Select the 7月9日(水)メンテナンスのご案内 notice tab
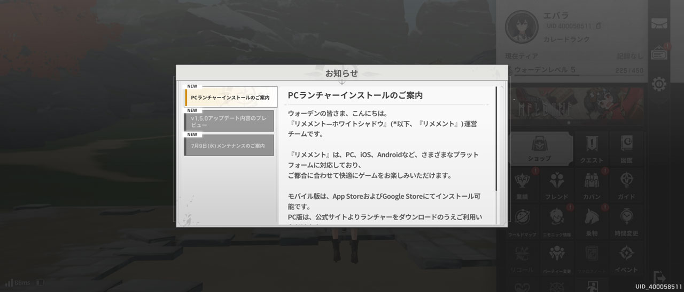The image size is (684, 292). pos(229,145)
